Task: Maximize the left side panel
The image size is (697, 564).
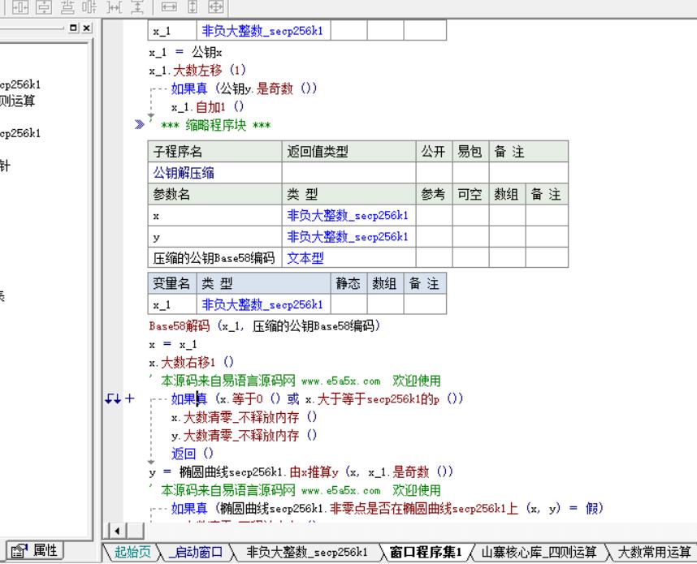Action: pos(74,28)
